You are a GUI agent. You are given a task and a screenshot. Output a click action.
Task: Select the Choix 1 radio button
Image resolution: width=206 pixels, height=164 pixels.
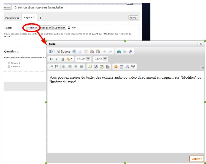[x=9, y=63]
